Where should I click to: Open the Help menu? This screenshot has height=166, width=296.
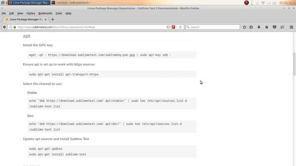point(68,13)
